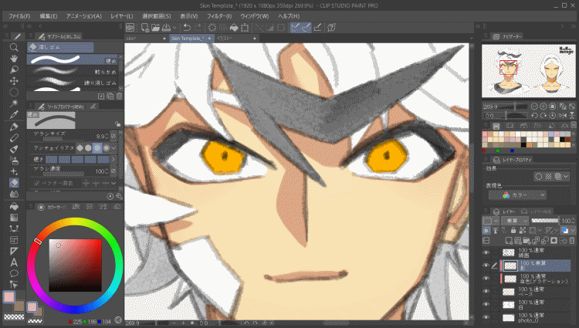Click the Flip horizontal icon in the Navigator
The height and width of the screenshot is (328, 579).
[x=563, y=116]
